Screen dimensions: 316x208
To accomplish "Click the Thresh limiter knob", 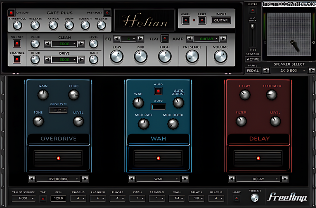I will click(x=254, y=198).
